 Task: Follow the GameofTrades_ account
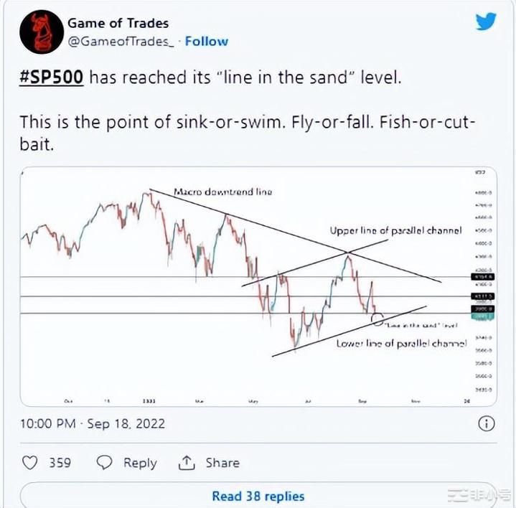[208, 41]
